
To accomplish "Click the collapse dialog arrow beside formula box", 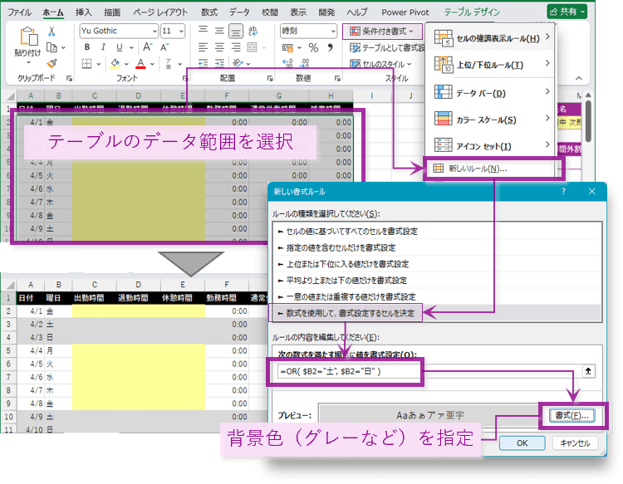I will 588,371.
